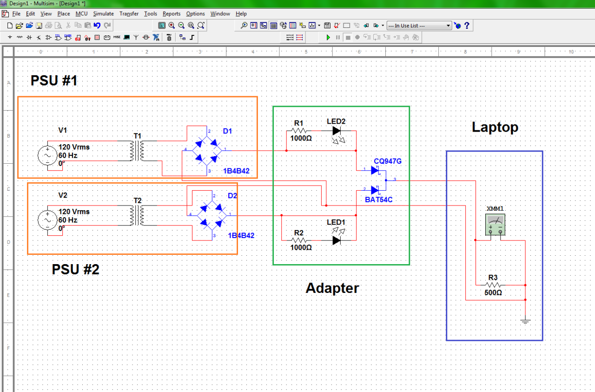The width and height of the screenshot is (595, 392).
Task: Open the Transfer menu
Action: click(x=129, y=13)
